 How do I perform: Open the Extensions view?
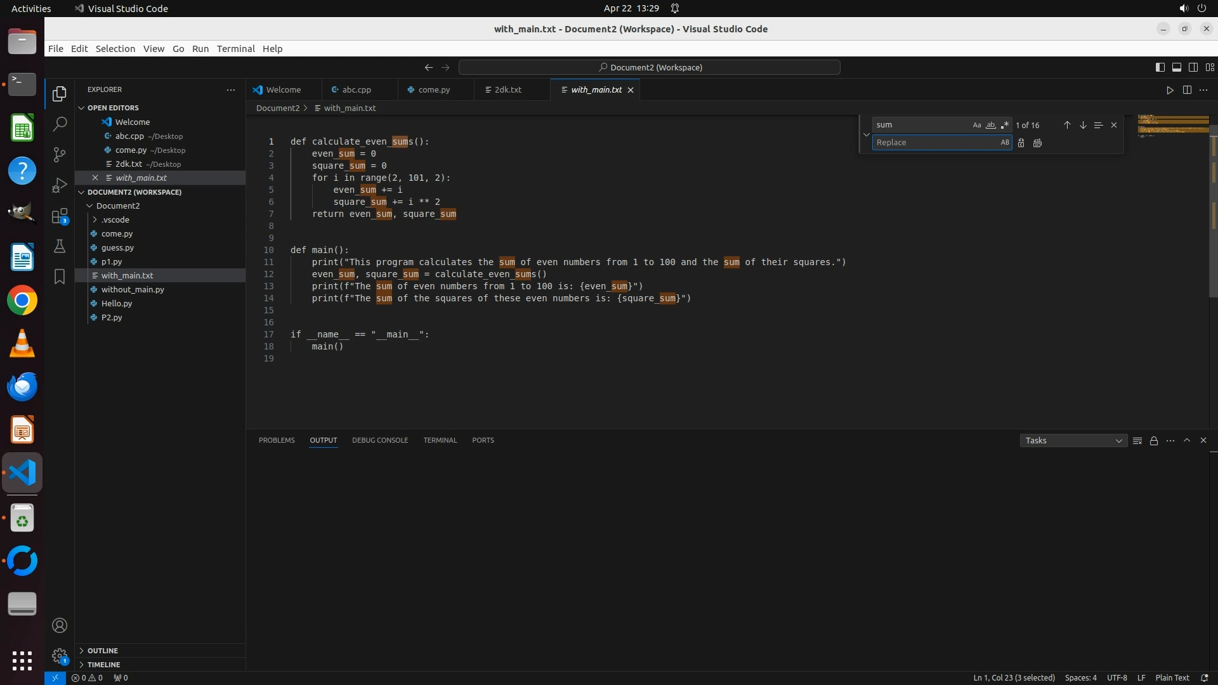(60, 216)
